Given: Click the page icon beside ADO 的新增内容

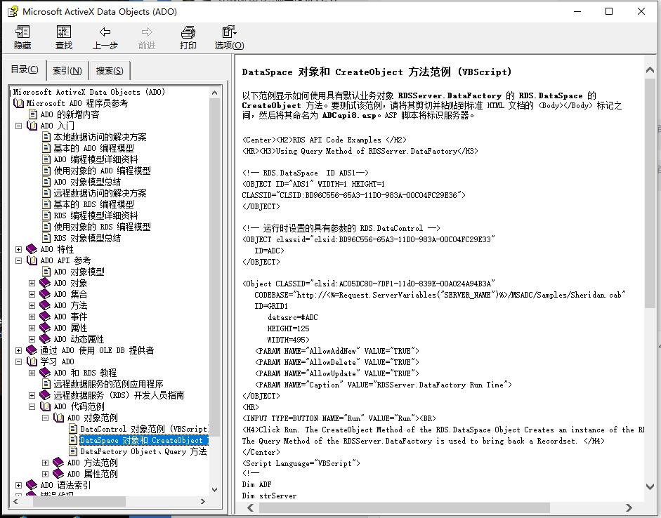Looking at the screenshot, I should point(32,114).
